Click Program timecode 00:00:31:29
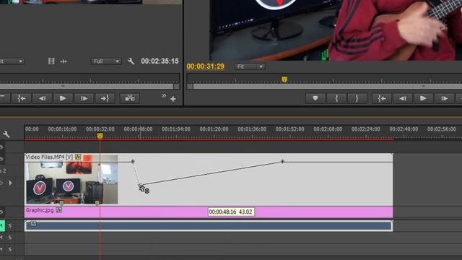 205,66
